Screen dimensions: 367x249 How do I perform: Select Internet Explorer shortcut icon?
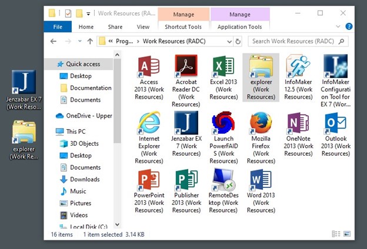149,137
